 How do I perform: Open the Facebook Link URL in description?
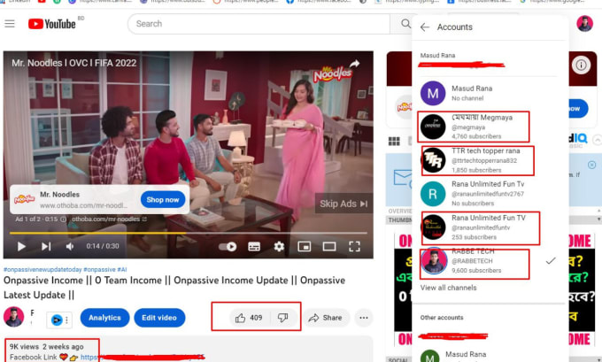[x=142, y=358]
